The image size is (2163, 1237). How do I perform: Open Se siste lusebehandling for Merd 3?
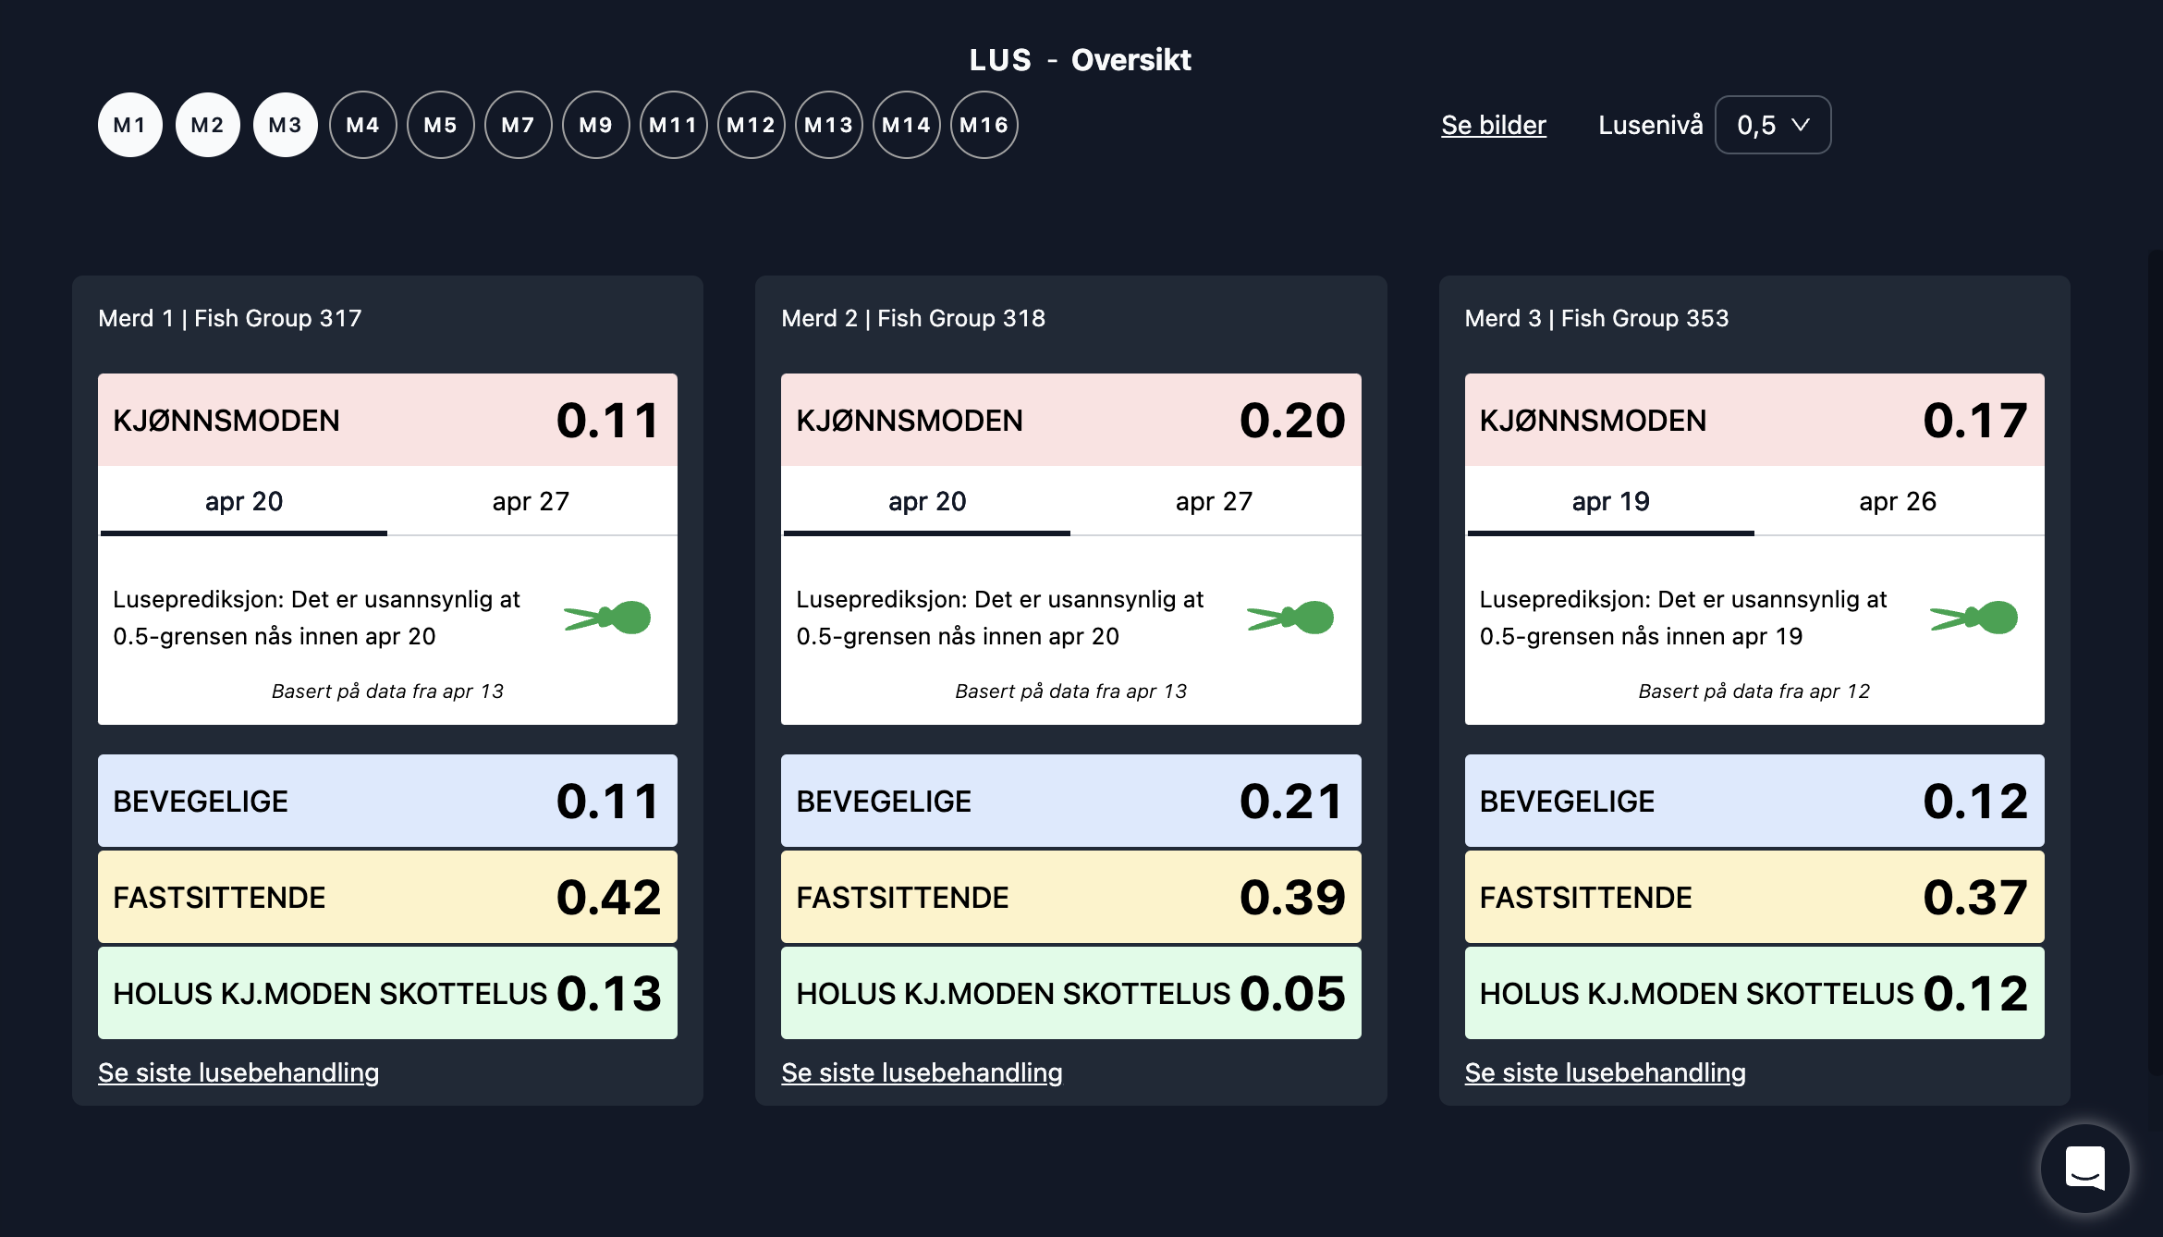(1605, 1072)
